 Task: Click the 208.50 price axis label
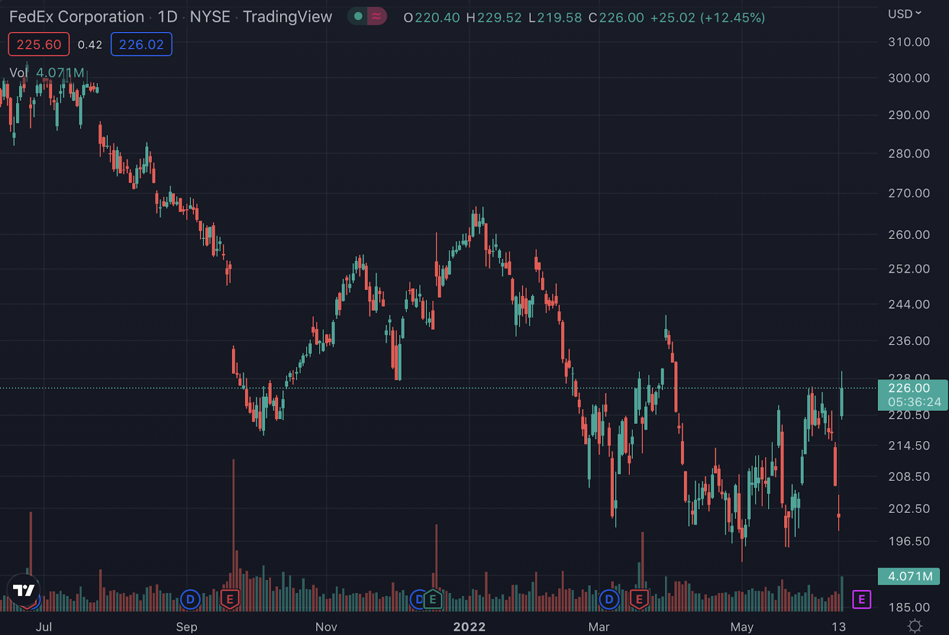click(x=909, y=477)
